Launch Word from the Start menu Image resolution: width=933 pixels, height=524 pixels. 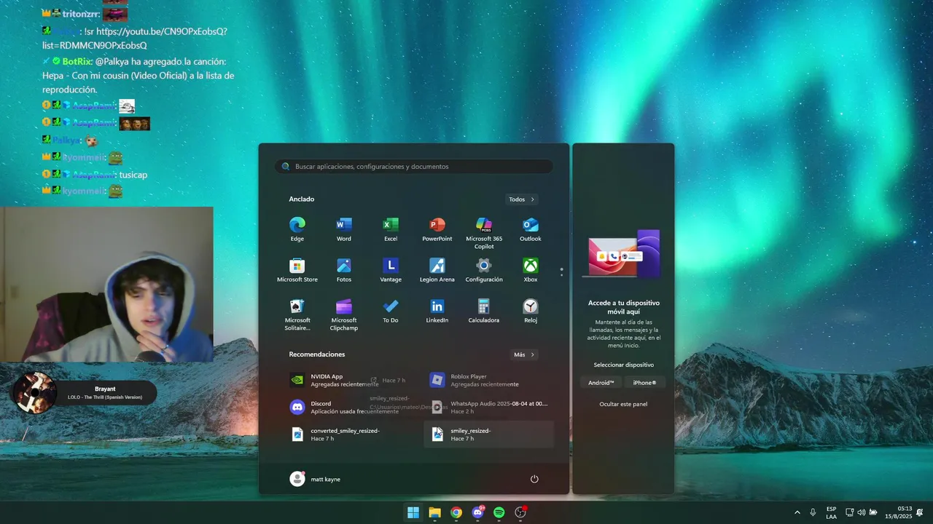[x=343, y=229]
